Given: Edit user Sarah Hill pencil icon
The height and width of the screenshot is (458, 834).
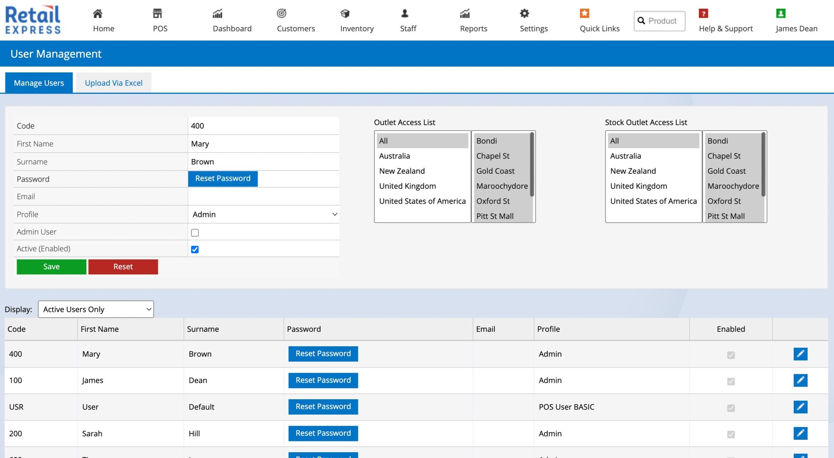Looking at the screenshot, I should pyautogui.click(x=800, y=433).
